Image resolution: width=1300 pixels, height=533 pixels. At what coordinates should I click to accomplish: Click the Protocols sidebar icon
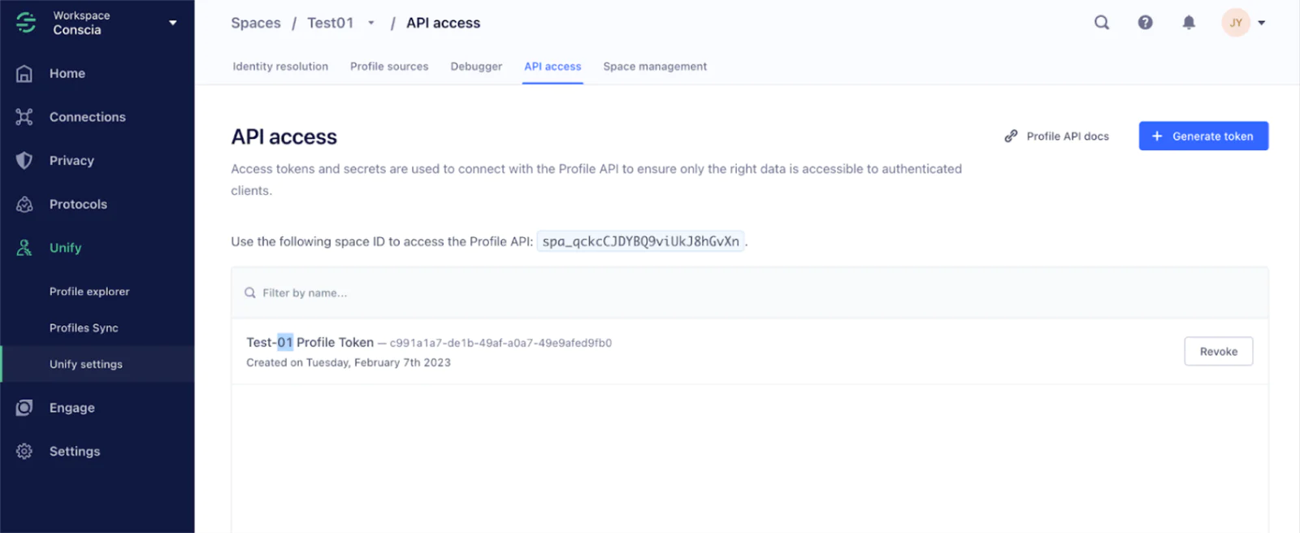(x=24, y=205)
